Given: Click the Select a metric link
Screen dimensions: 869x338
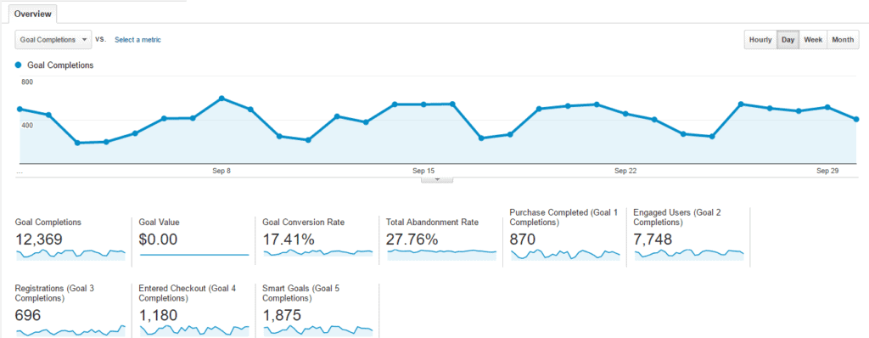Looking at the screenshot, I should [137, 40].
